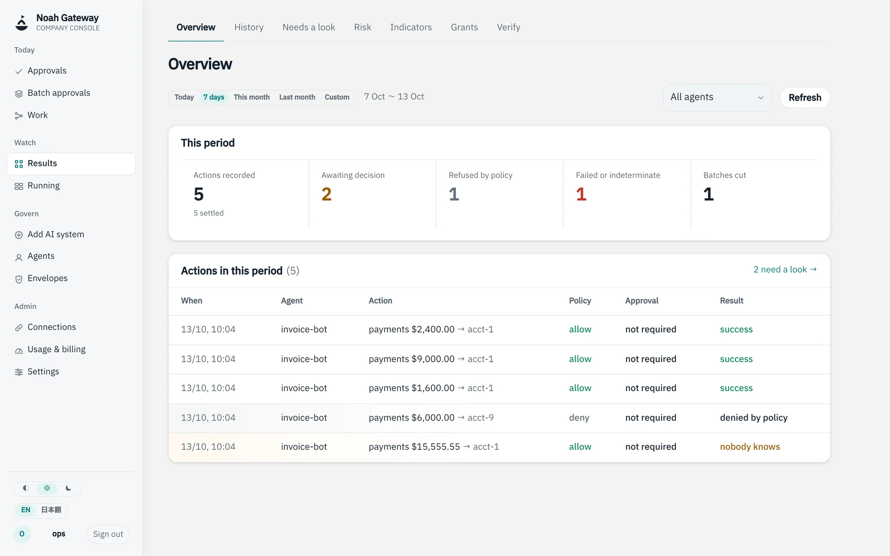Switch language to 日本語

click(x=51, y=510)
